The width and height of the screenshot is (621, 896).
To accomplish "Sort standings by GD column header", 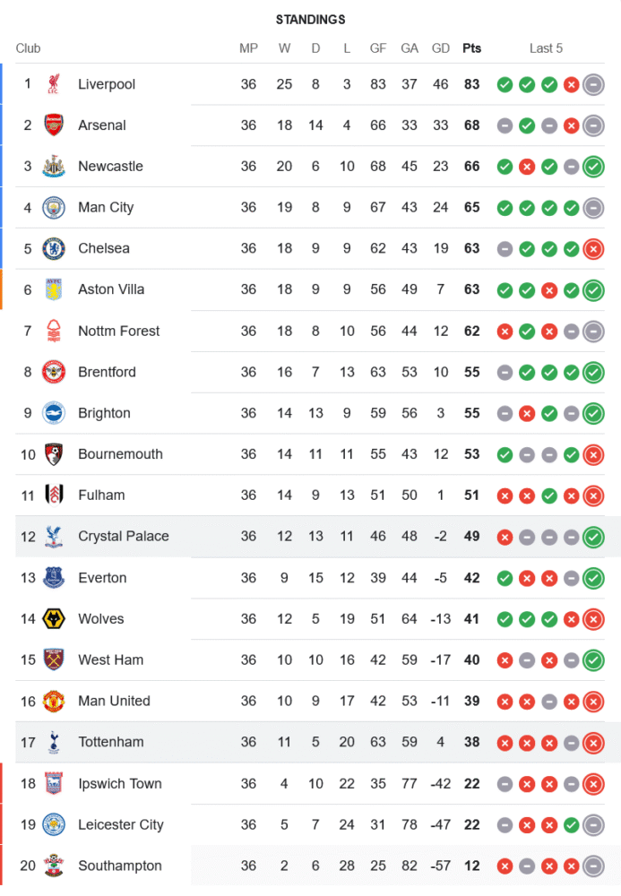I will [441, 48].
